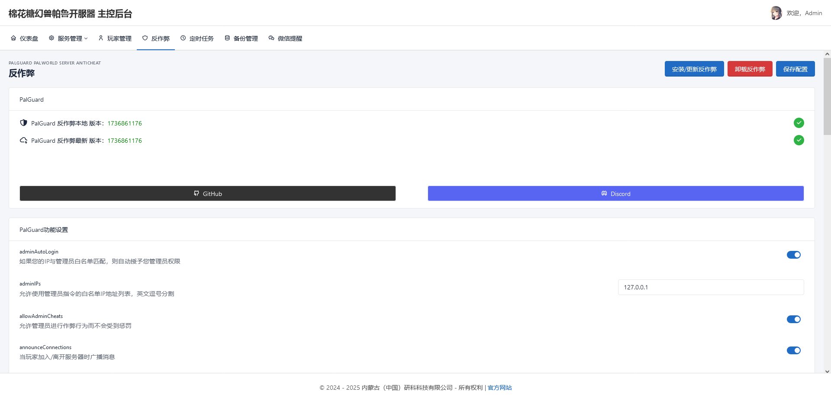Click the shield icon beside local version
Screen dimensions: 831x401
coord(24,123)
